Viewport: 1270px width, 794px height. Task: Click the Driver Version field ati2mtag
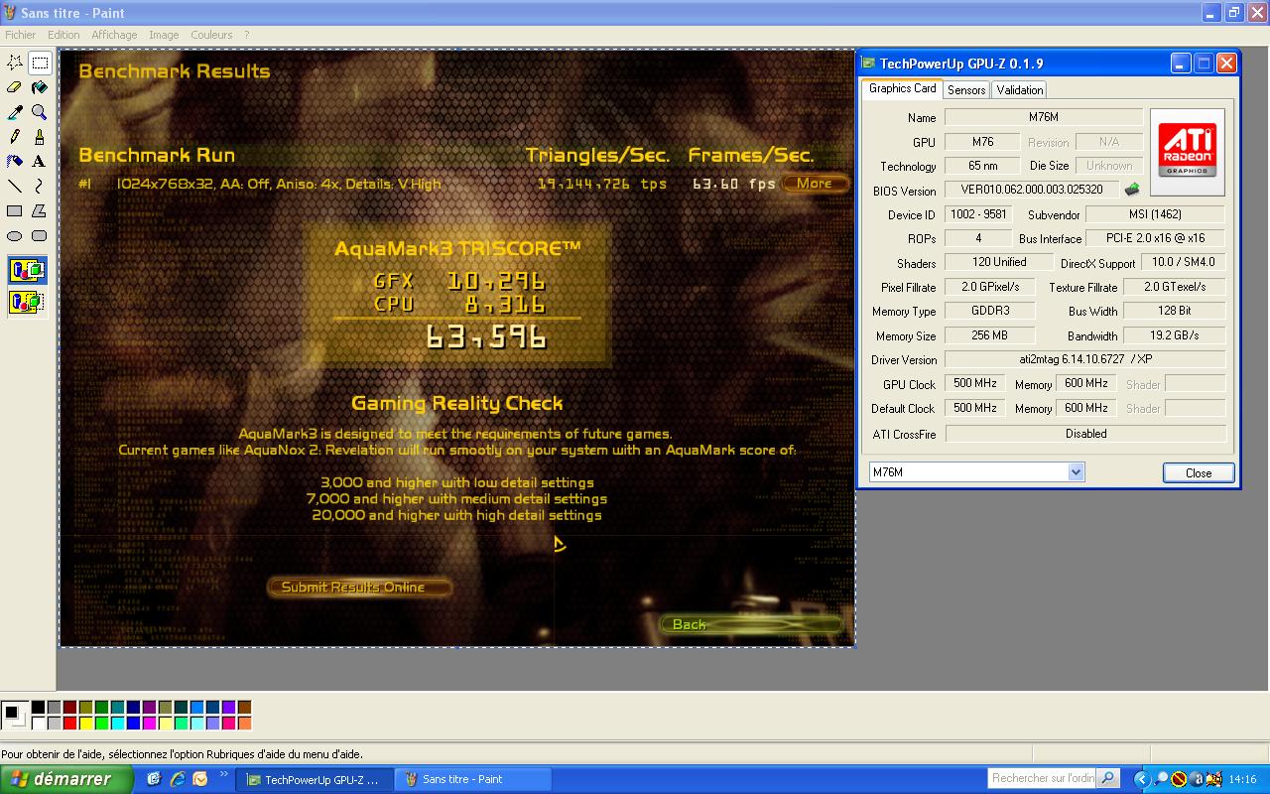(x=1085, y=359)
